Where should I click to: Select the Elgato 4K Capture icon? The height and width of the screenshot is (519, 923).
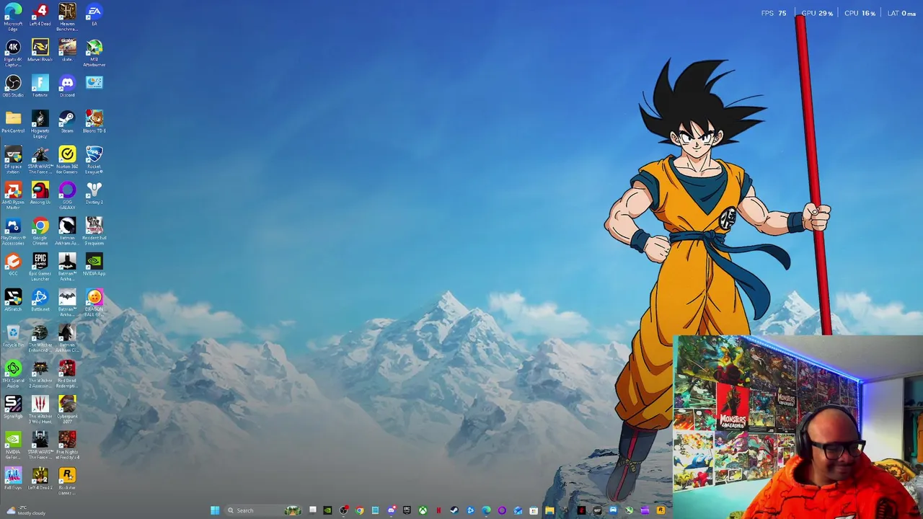click(13, 53)
